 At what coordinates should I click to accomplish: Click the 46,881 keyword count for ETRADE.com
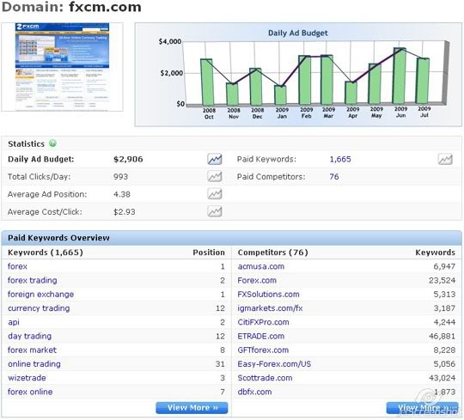click(443, 336)
